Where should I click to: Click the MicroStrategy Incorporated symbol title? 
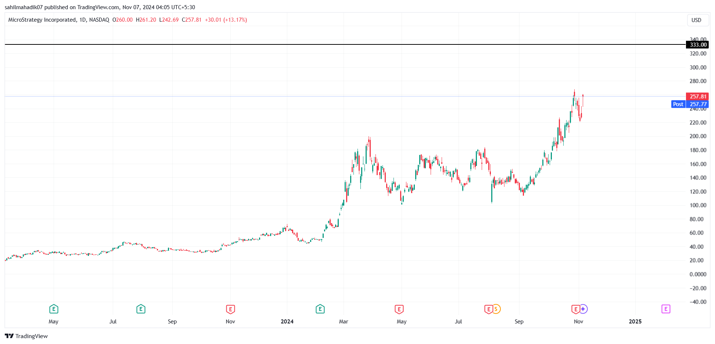point(42,20)
